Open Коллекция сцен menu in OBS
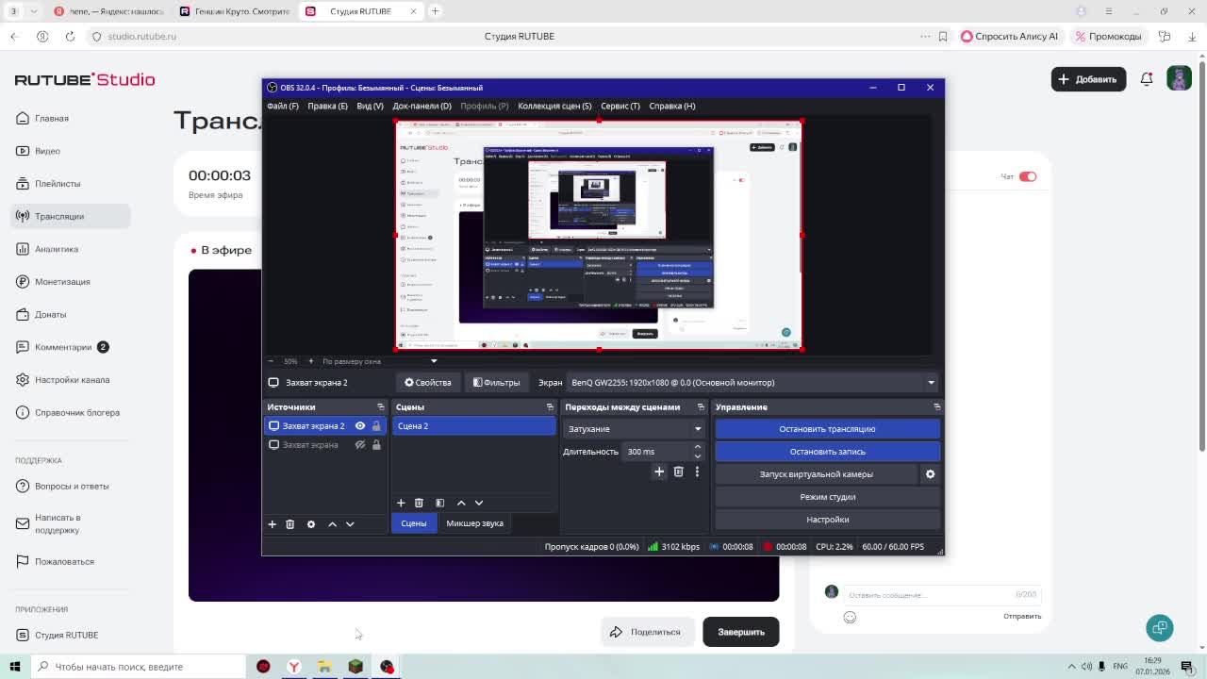Screen dimensions: 1207x679 point(554,106)
